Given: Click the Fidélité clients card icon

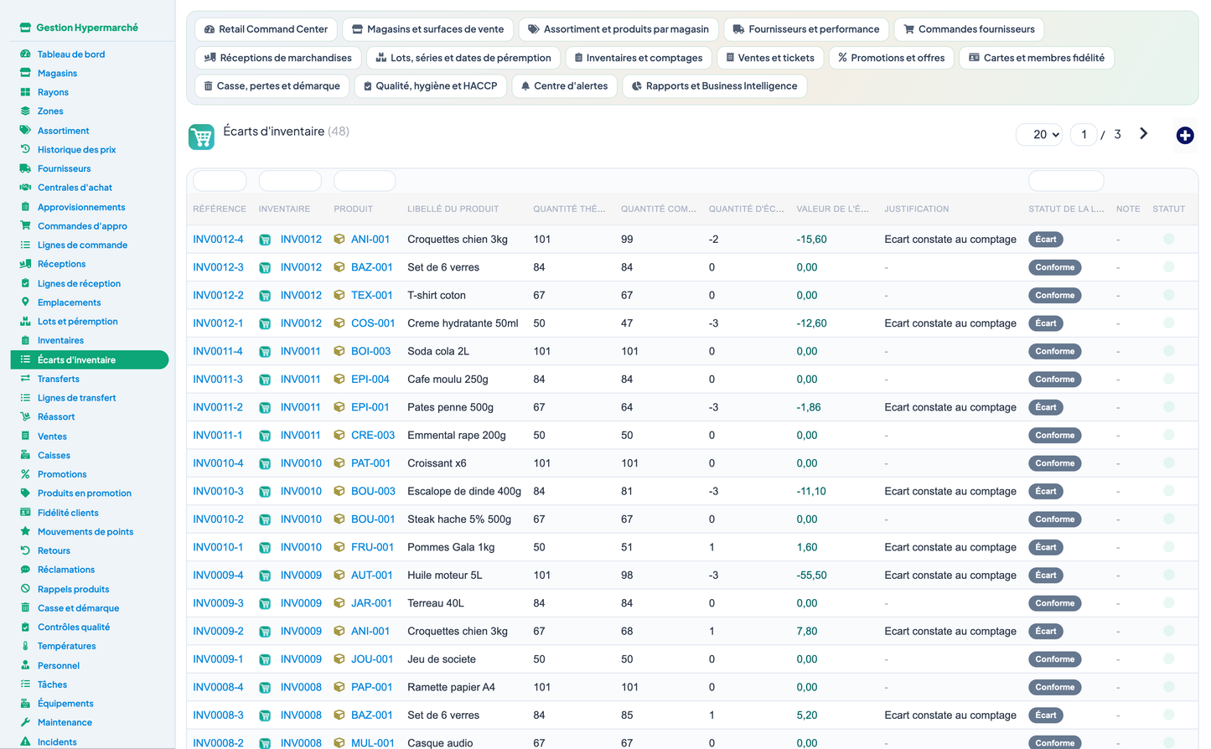Looking at the screenshot, I should pos(25,512).
